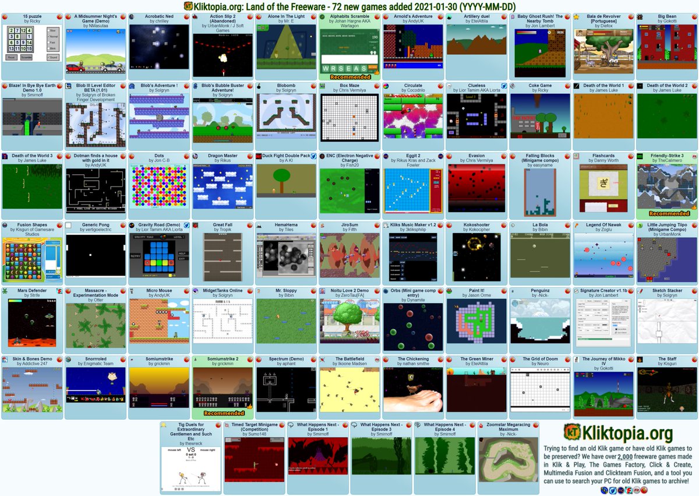Click author name Jon Lambert under Baby Ghost Rush
Image resolution: width=699 pixels, height=496 pixels.
(543, 26)
